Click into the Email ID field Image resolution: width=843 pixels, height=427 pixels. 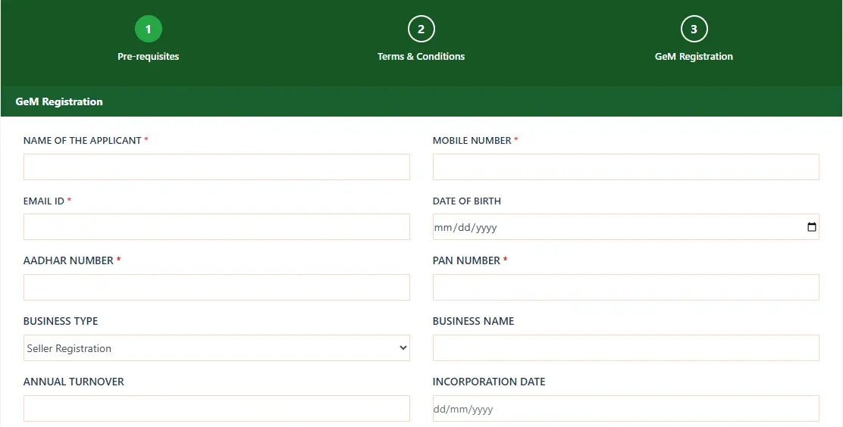pyautogui.click(x=217, y=226)
